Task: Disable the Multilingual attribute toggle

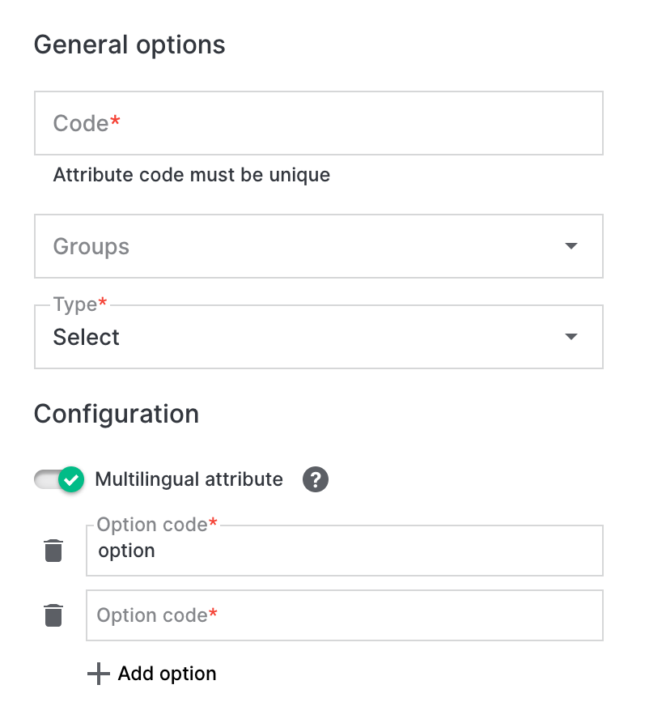Action: 59,479
